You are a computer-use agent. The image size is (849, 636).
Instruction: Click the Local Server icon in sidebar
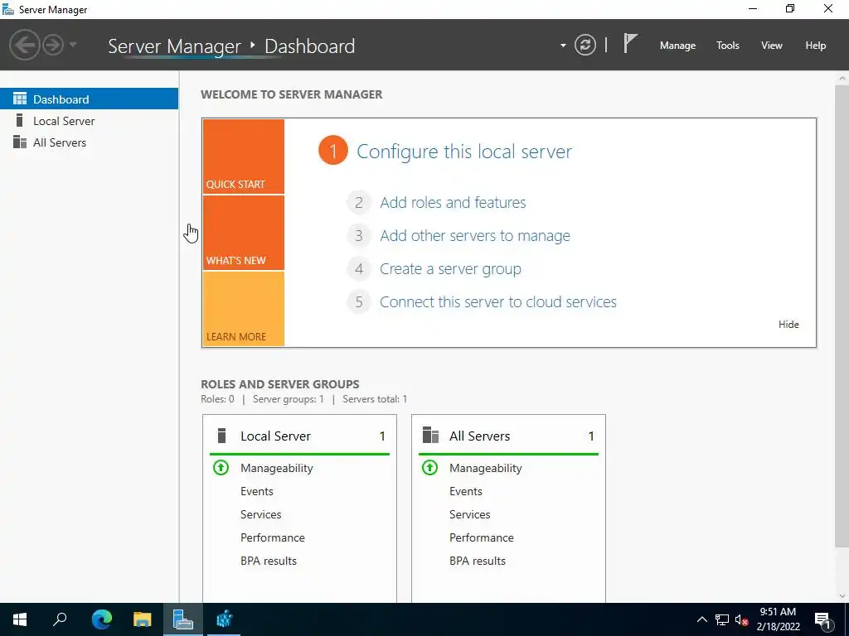coord(20,120)
